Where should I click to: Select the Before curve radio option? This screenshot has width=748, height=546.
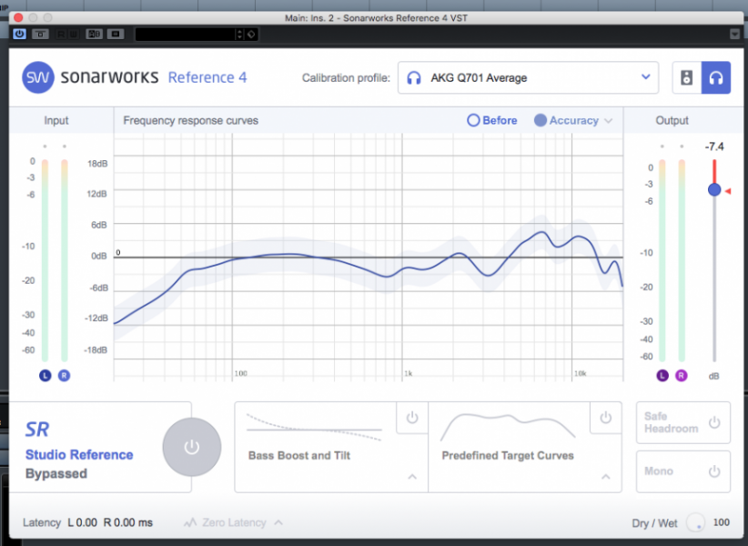click(491, 120)
